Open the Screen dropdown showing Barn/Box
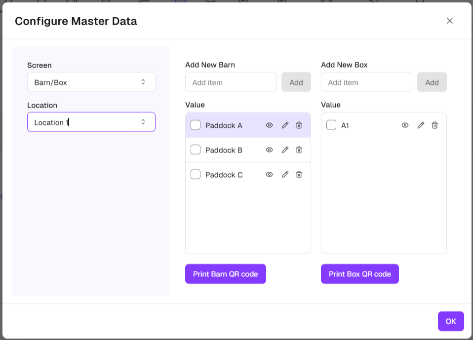The image size is (473, 340). [x=91, y=82]
